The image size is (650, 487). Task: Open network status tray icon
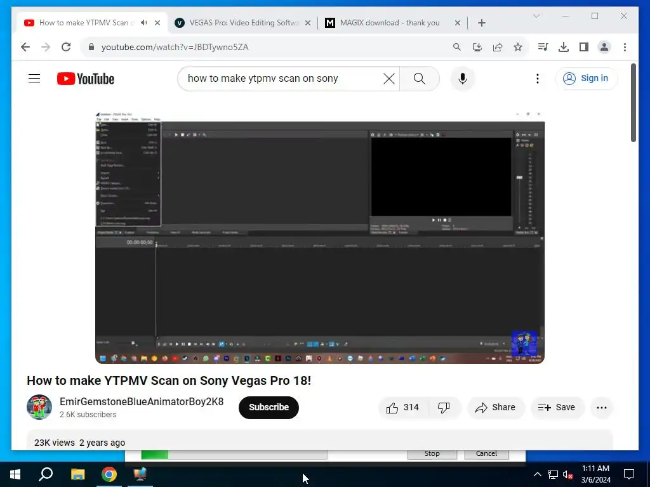click(552, 474)
